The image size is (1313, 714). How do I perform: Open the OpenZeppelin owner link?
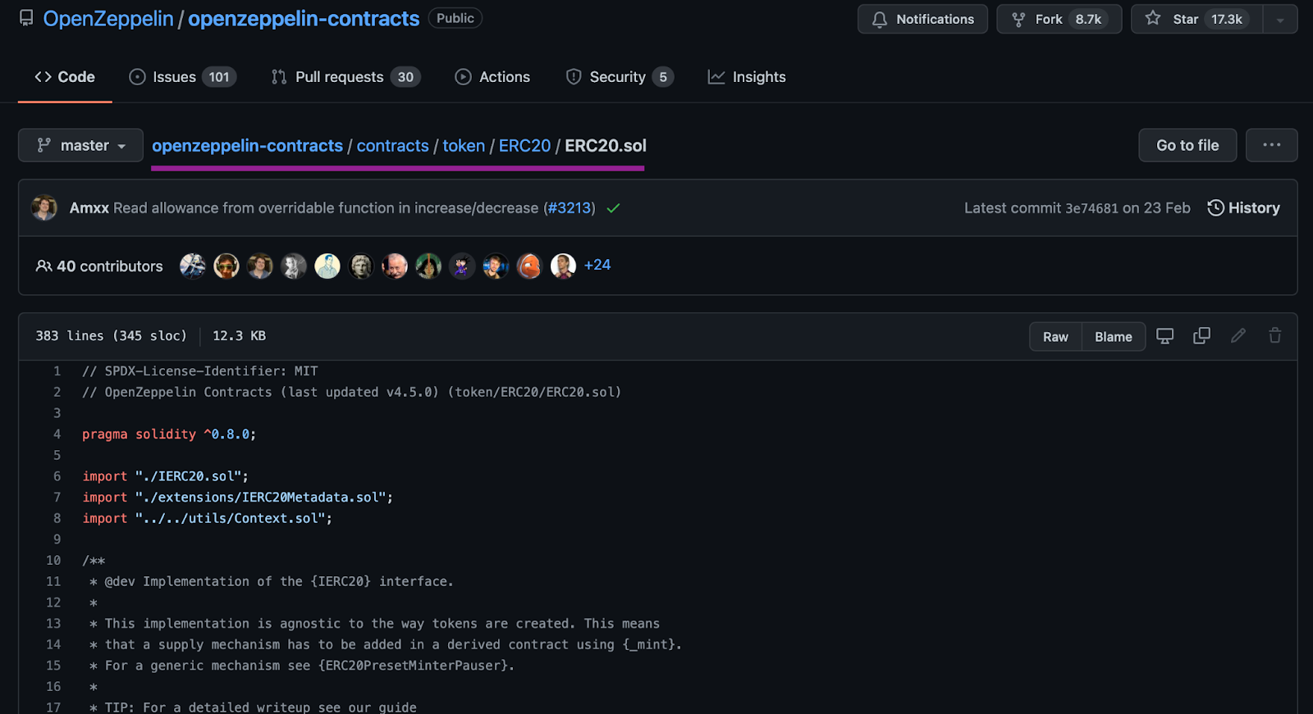(108, 19)
